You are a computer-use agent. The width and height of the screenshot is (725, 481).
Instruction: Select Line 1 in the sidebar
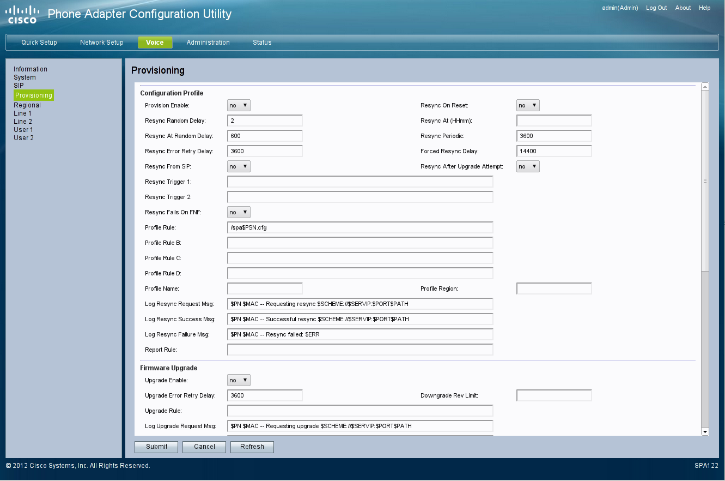(22, 113)
